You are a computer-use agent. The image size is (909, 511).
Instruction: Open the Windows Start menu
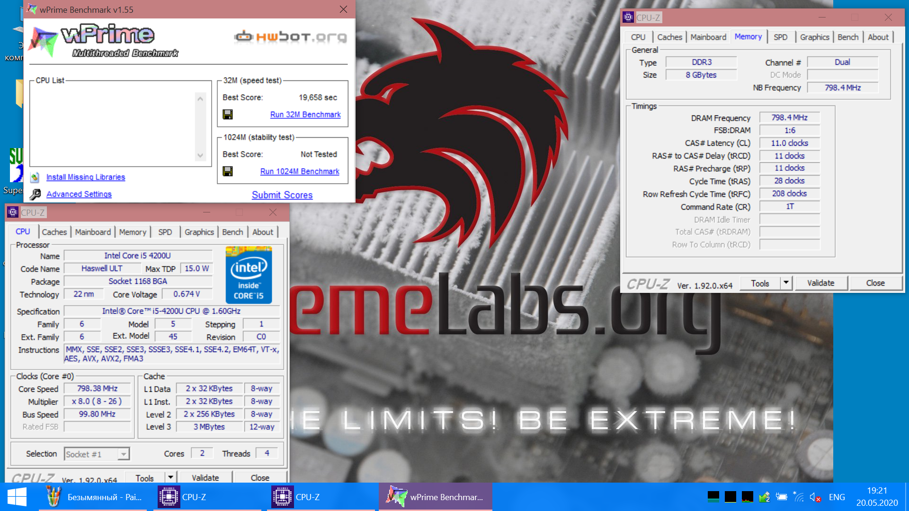17,497
